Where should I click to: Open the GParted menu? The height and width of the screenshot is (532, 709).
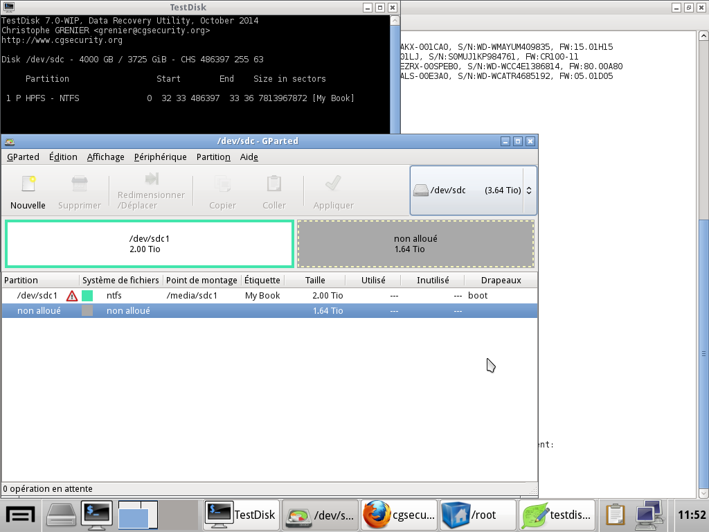pos(23,157)
